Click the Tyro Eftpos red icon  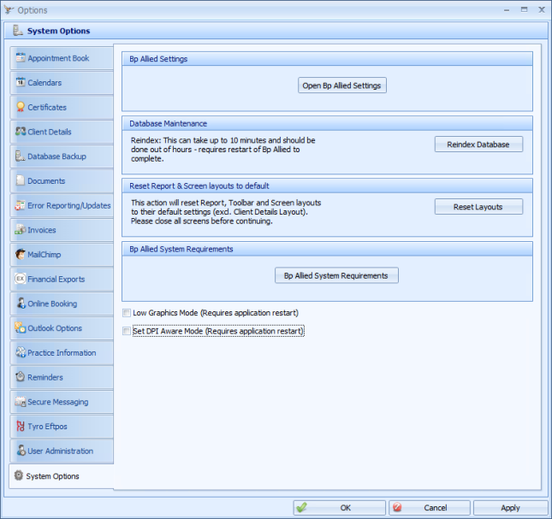coord(21,426)
